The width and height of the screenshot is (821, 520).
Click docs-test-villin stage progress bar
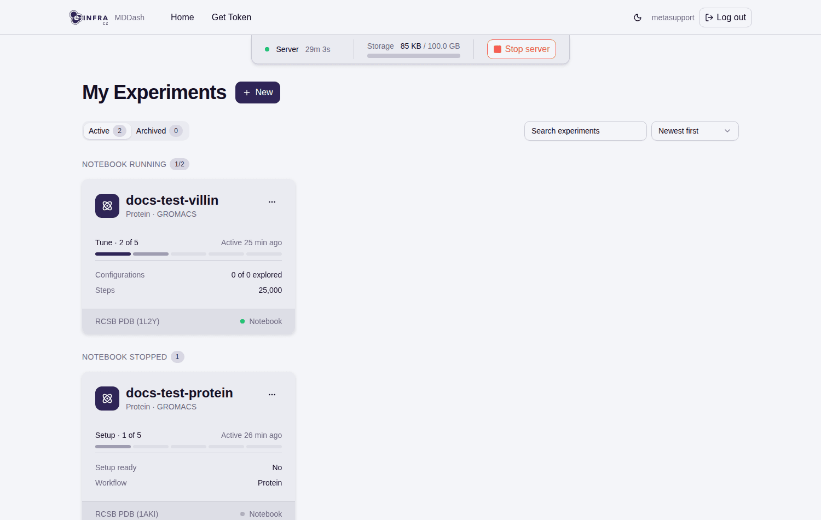point(188,254)
